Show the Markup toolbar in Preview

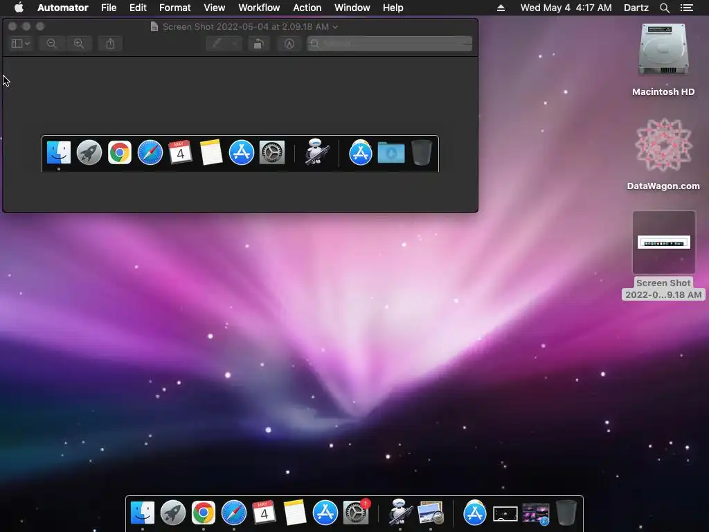(x=289, y=44)
